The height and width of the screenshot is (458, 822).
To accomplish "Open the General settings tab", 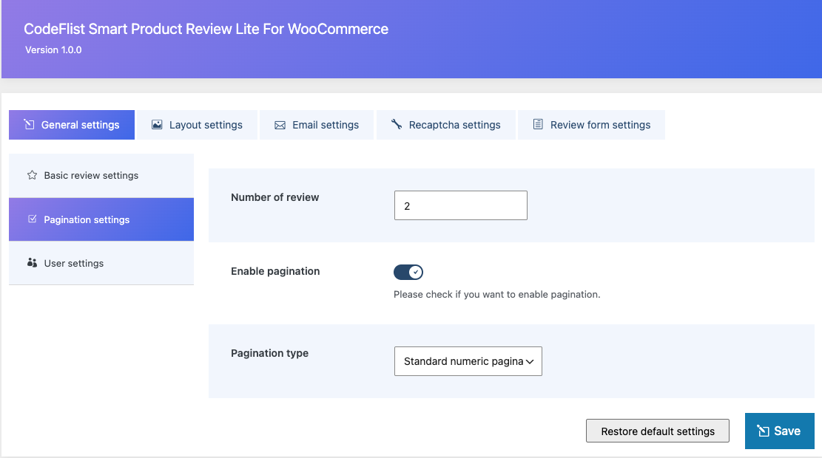I will tap(72, 125).
